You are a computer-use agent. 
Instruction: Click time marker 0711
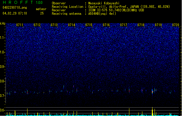(20, 25)
